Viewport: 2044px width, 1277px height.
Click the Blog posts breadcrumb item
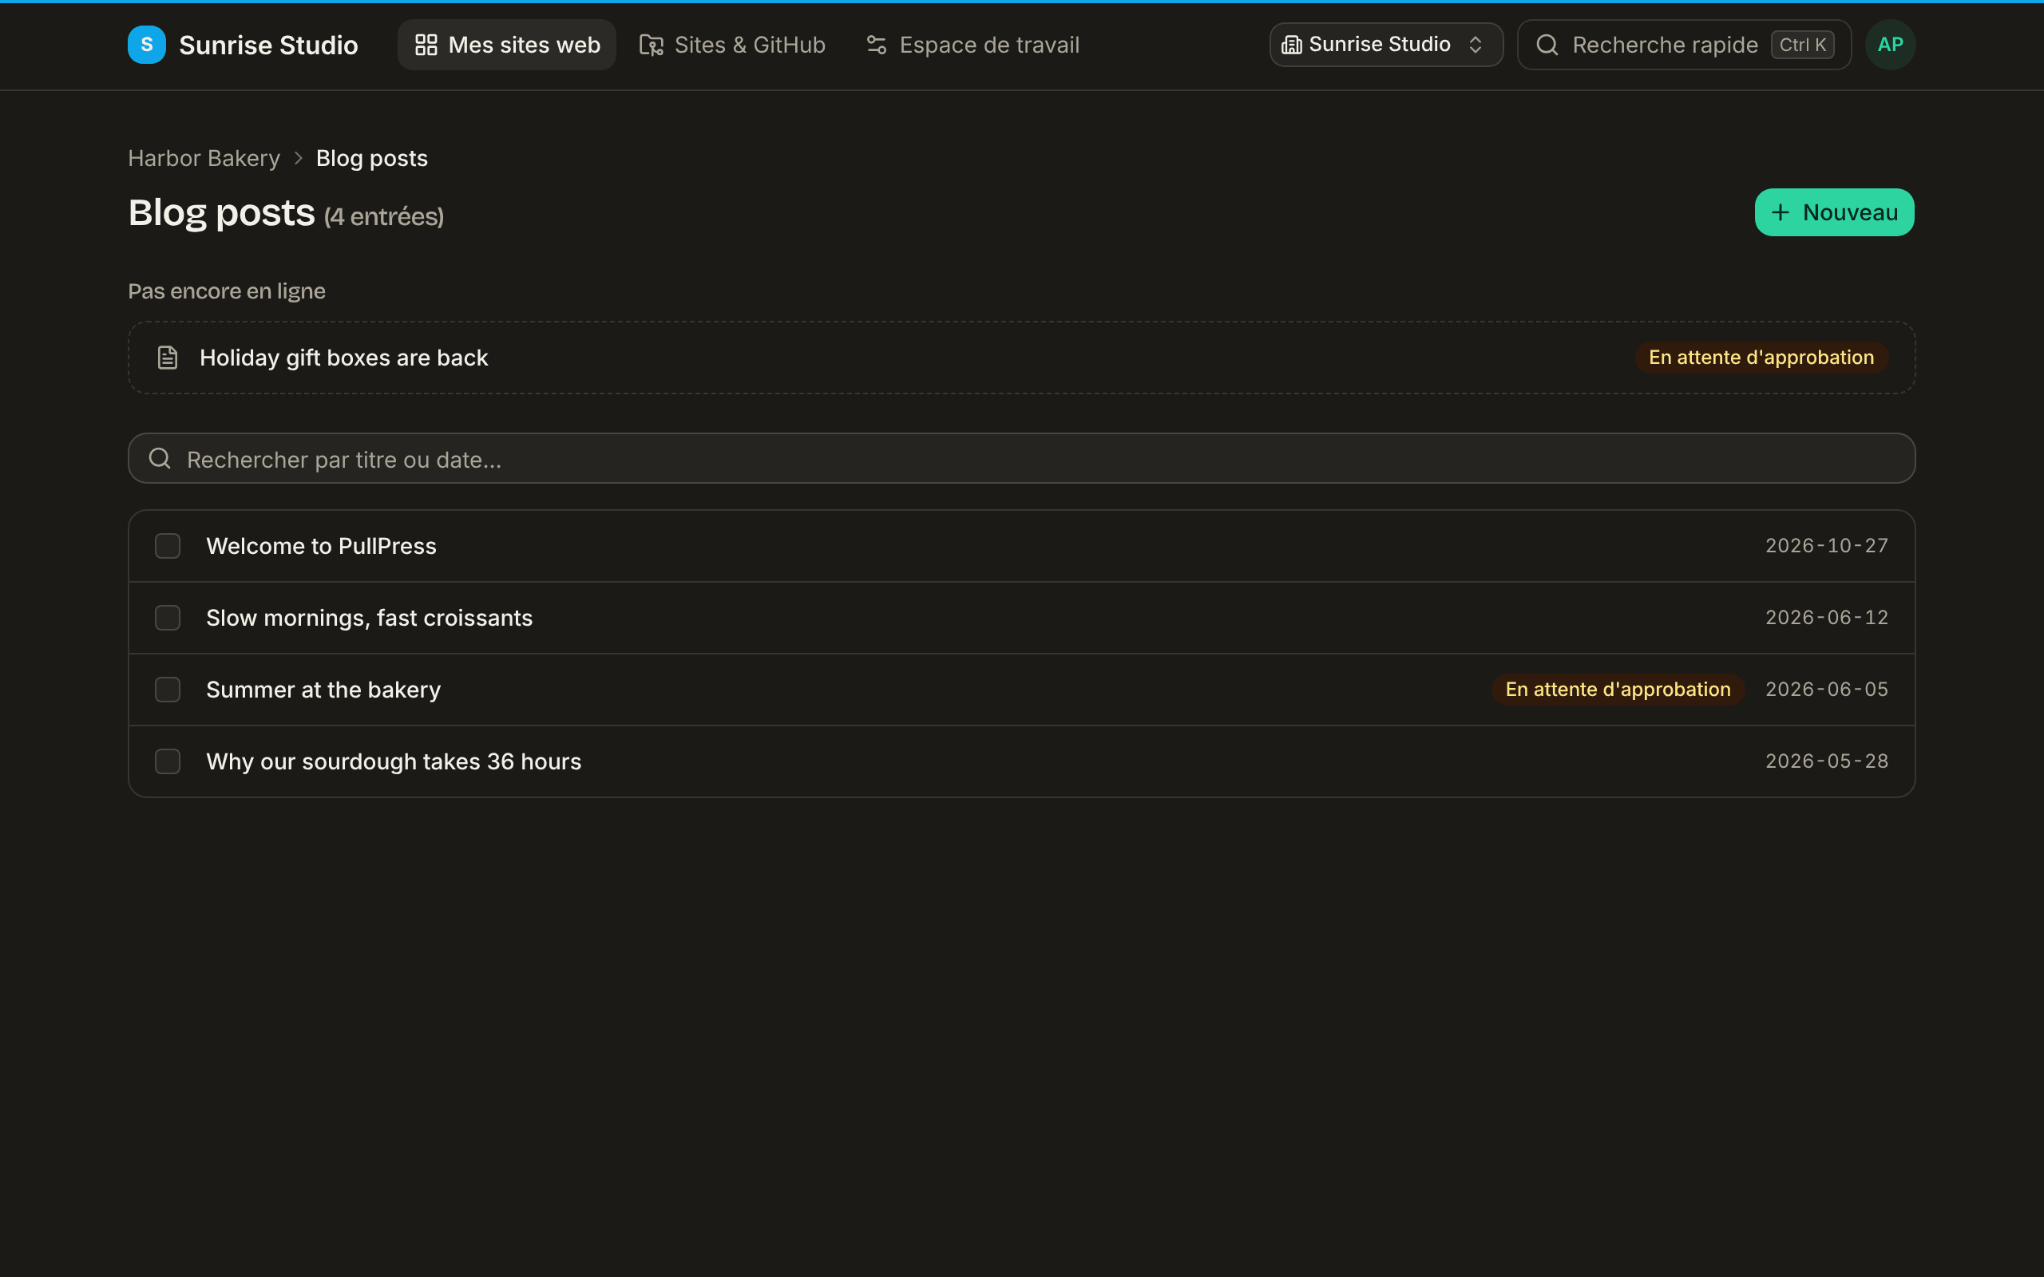pyautogui.click(x=371, y=158)
